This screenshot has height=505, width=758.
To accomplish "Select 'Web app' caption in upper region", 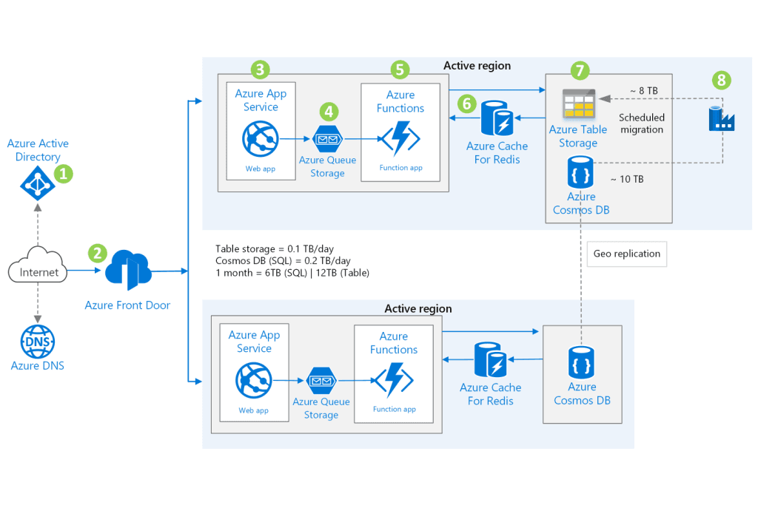I will [261, 169].
